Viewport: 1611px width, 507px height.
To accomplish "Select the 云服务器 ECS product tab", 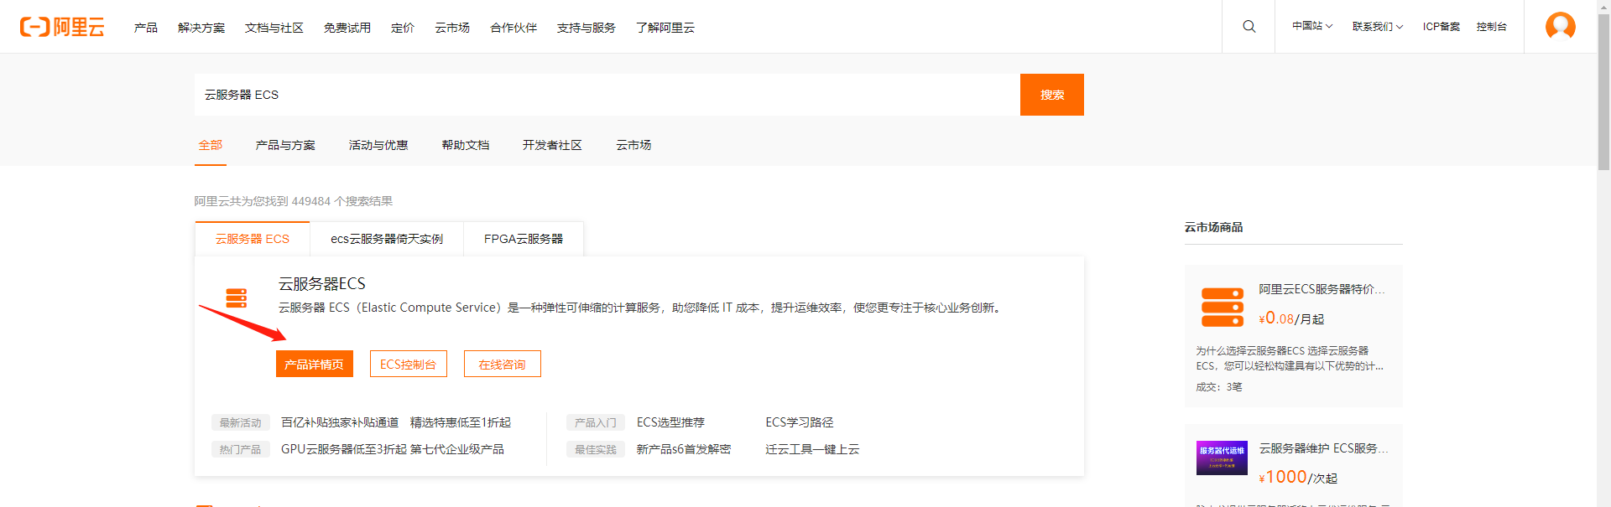I will pyautogui.click(x=253, y=239).
